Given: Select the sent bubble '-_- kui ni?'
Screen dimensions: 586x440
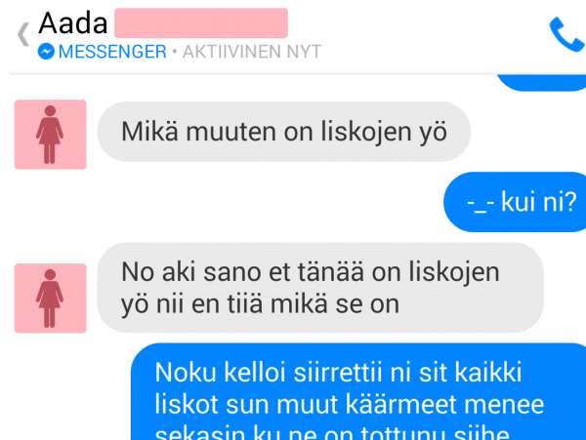Looking at the screenshot, I should click(515, 202).
